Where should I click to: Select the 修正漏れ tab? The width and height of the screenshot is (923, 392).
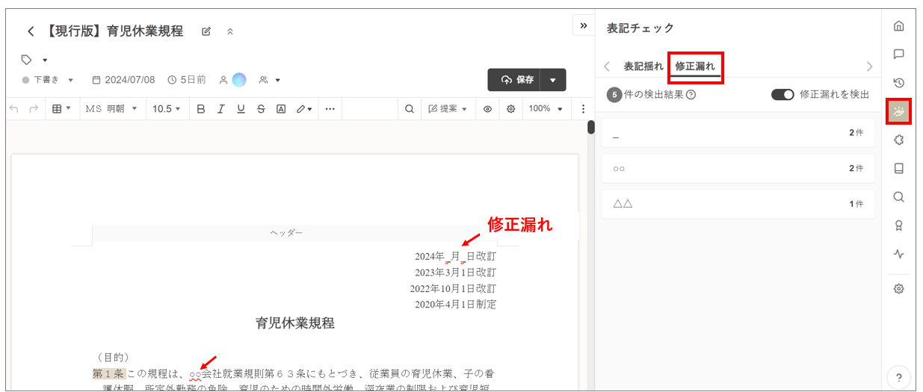click(x=695, y=66)
